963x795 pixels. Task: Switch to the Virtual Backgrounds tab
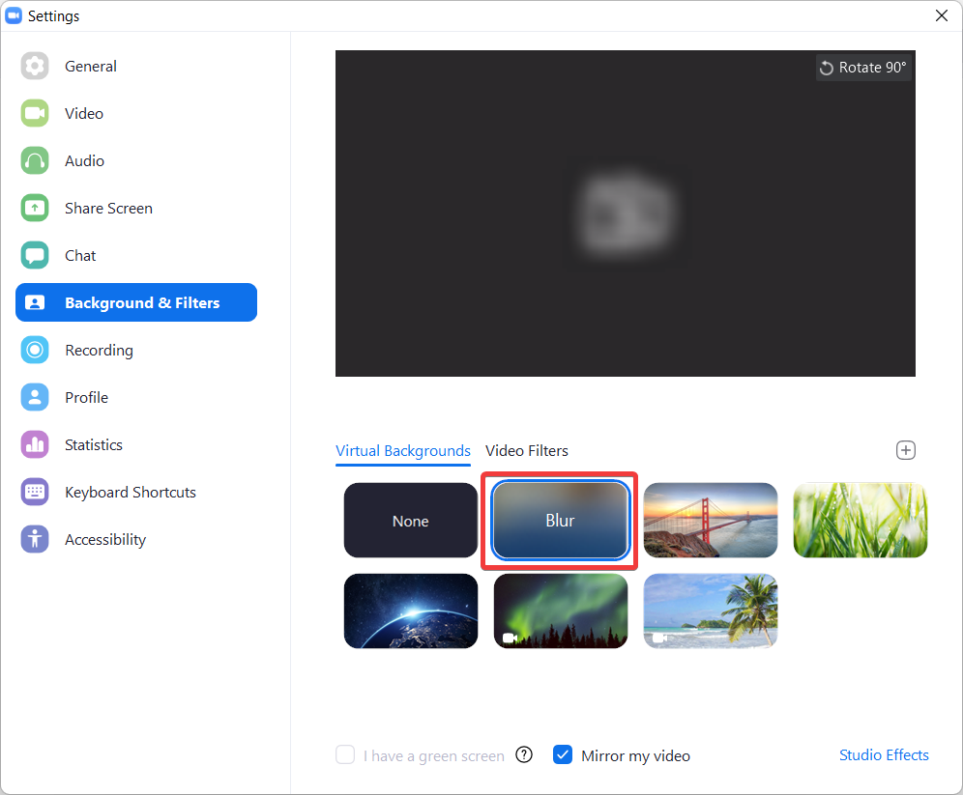(403, 451)
